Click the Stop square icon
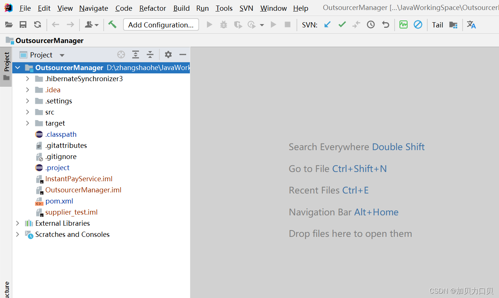 pos(288,25)
